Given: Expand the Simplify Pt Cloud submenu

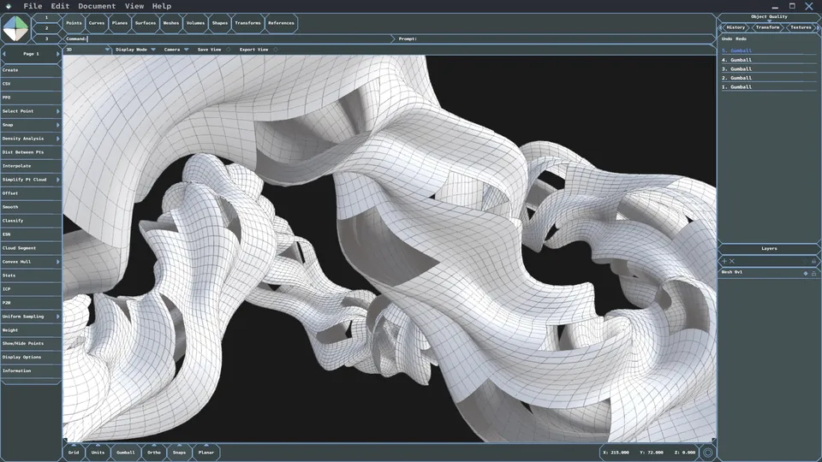Looking at the screenshot, I should point(57,180).
